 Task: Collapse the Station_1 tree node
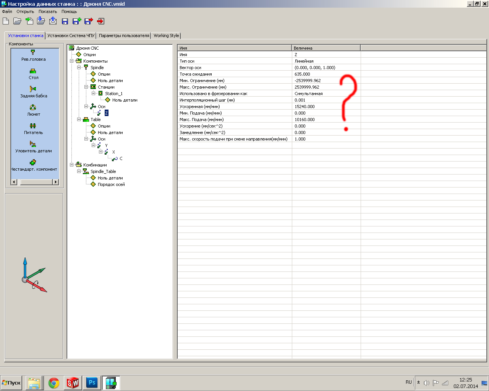[x=93, y=94]
